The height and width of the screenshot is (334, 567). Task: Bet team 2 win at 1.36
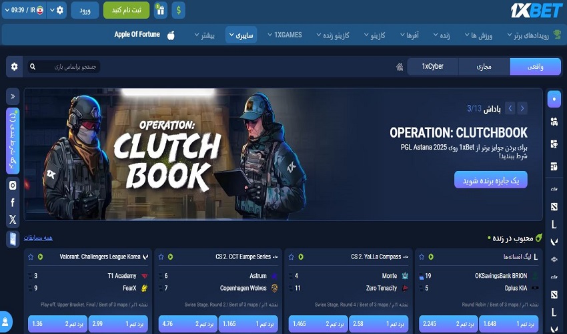click(x=58, y=324)
